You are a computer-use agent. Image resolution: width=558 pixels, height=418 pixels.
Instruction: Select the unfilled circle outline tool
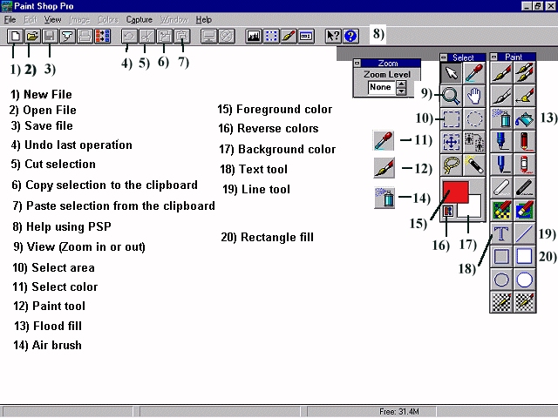(x=501, y=279)
